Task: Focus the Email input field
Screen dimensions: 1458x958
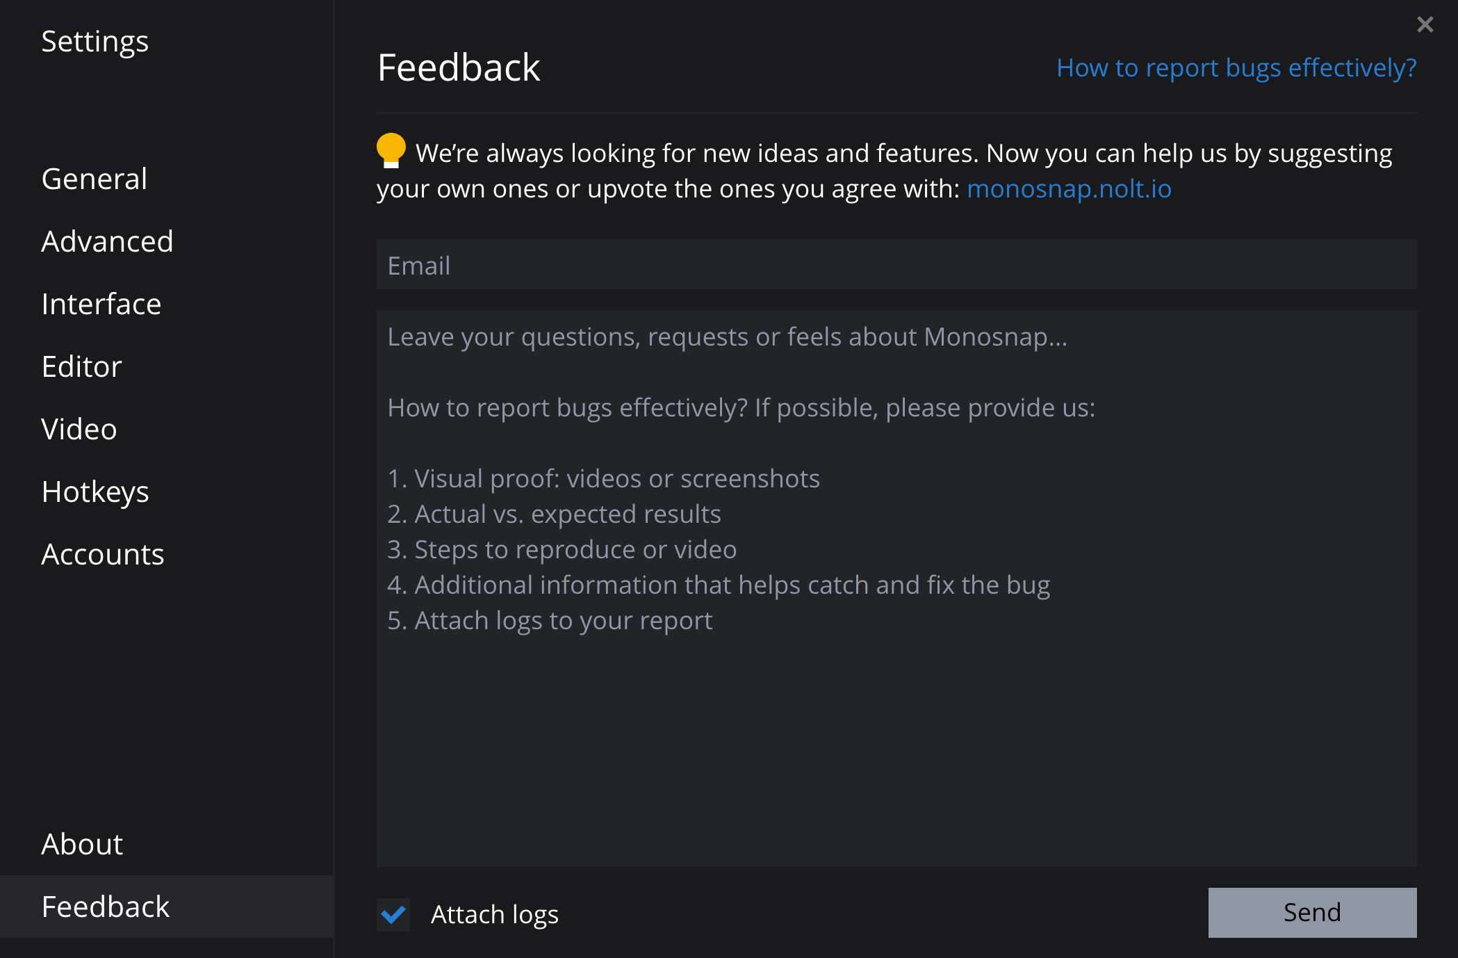Action: point(896,265)
